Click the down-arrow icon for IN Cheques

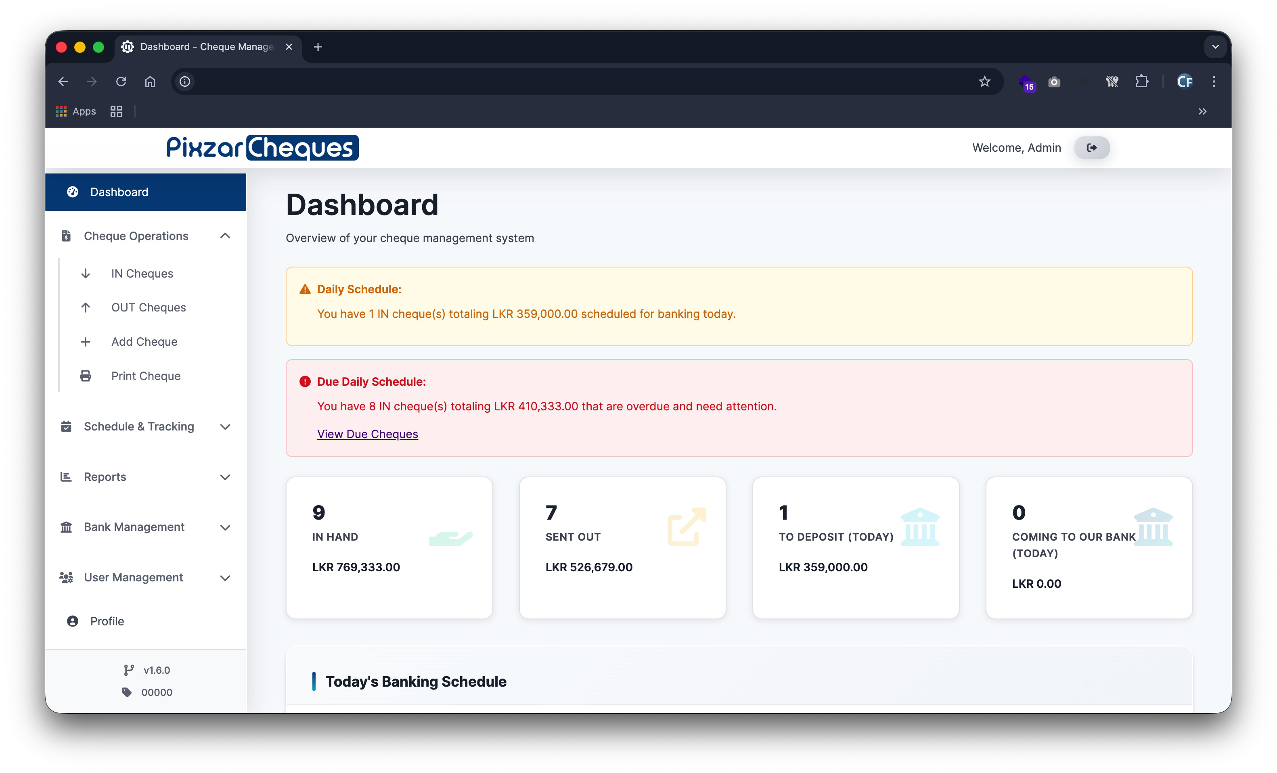click(86, 274)
